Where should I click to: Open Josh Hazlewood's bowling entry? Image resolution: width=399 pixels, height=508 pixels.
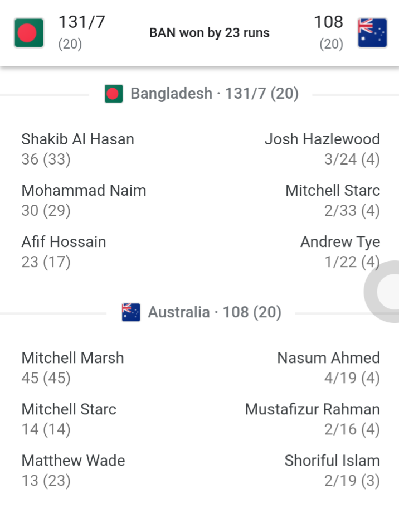tap(322, 149)
